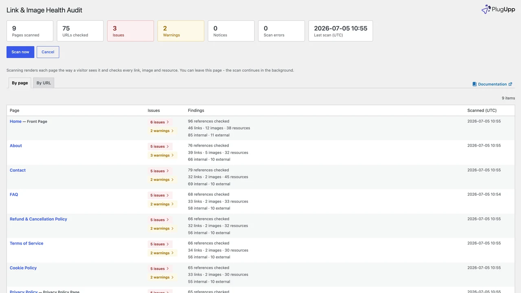Click the Issues column header
Viewport: 521px width, 293px height.
coord(154,110)
